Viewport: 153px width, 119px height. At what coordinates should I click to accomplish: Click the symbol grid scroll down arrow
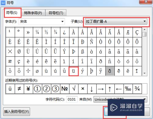click(x=144, y=73)
